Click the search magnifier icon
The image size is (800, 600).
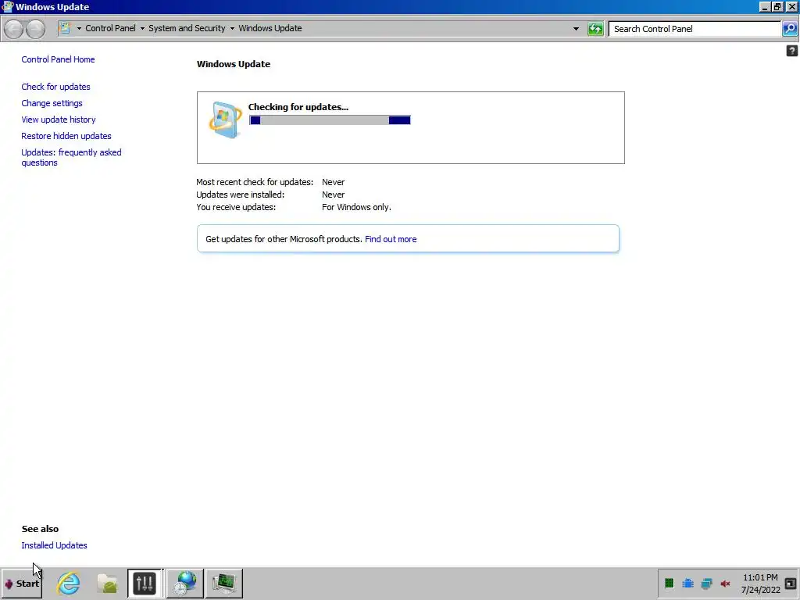tap(789, 29)
